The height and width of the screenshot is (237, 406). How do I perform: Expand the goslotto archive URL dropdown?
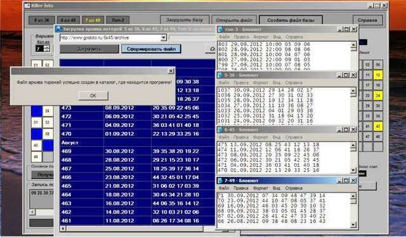(164, 38)
